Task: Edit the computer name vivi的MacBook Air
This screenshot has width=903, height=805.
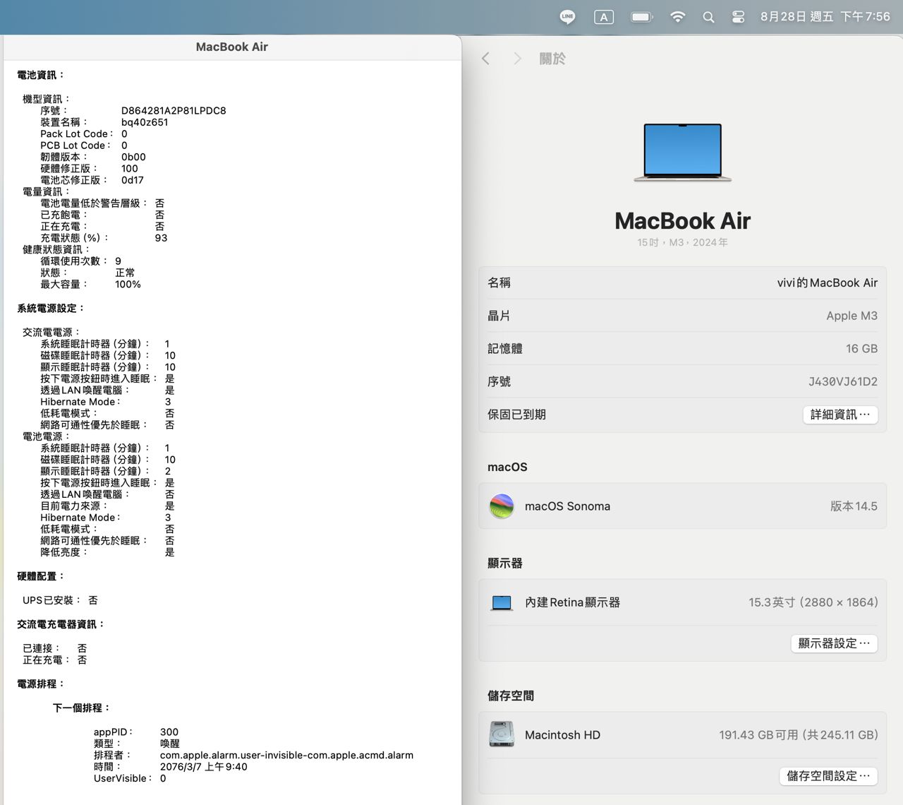Action: pos(828,282)
